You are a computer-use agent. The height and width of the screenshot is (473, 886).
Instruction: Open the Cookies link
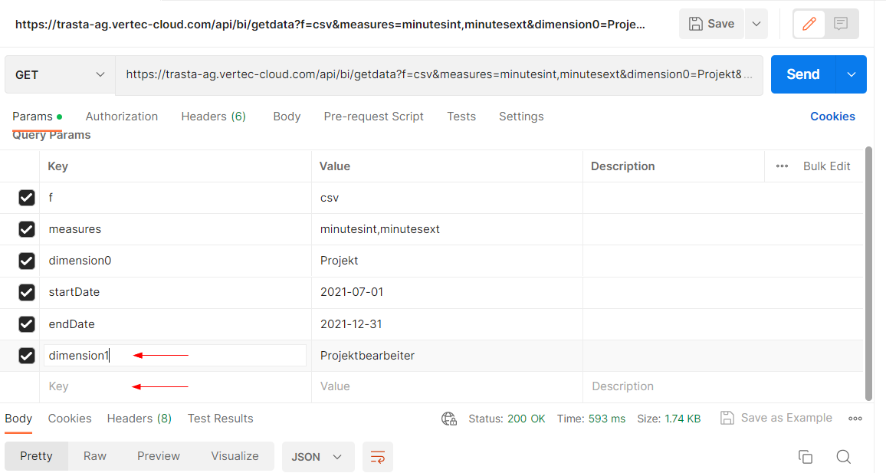(832, 117)
